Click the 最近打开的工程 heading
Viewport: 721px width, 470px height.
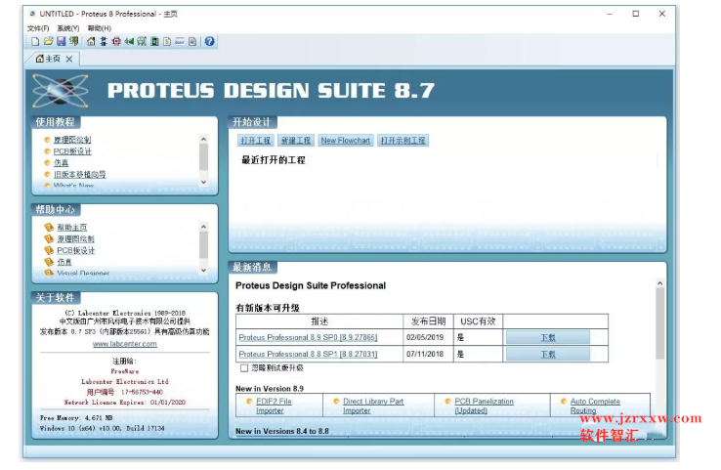pos(274,160)
